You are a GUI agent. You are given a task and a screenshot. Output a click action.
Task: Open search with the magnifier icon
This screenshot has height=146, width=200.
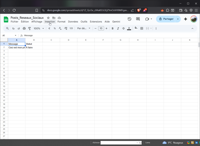(x=7, y=28)
